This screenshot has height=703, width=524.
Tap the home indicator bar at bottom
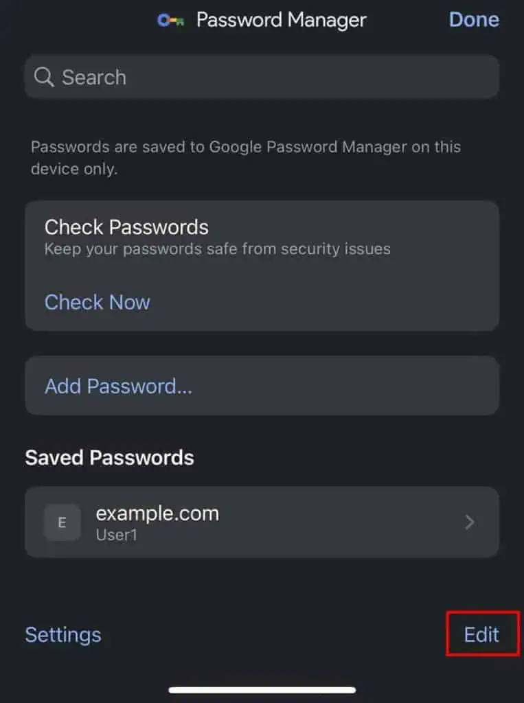262,689
